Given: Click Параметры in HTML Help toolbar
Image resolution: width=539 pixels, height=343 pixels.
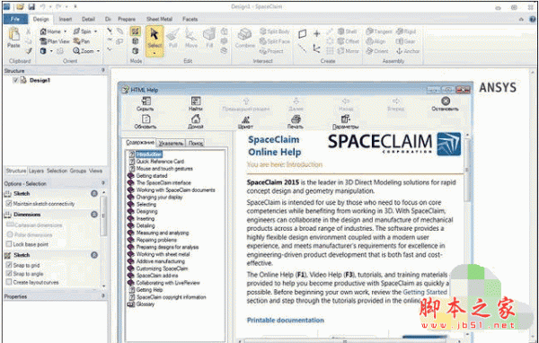Looking at the screenshot, I should [x=346, y=121].
